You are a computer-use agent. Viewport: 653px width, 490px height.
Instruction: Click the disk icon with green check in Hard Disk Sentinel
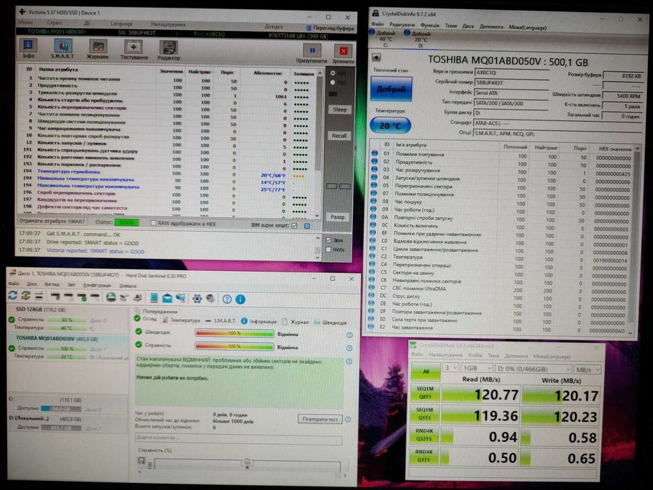(82, 297)
